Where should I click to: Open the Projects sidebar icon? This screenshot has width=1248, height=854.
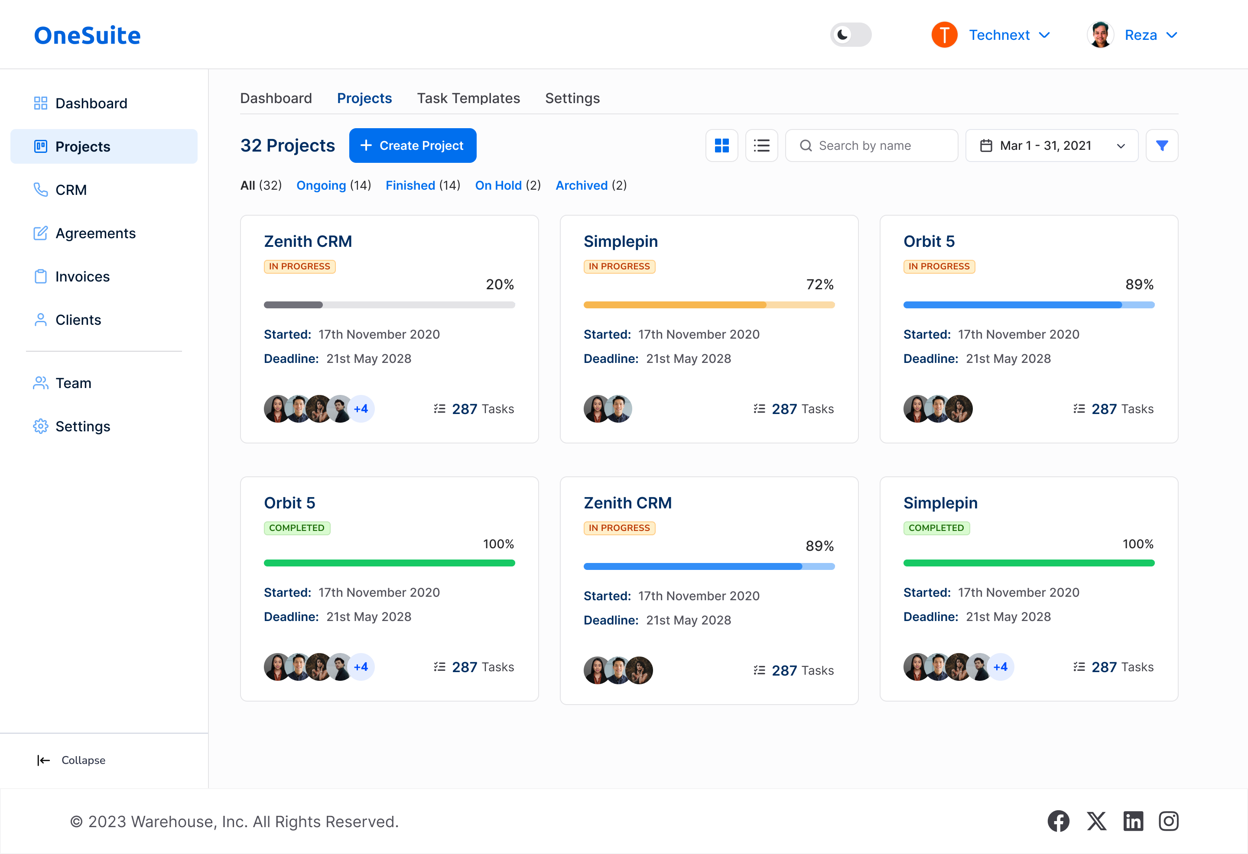coord(41,146)
